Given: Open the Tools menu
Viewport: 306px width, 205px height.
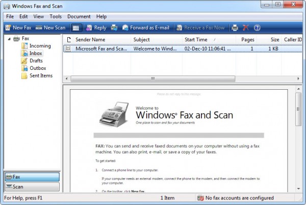Looking at the screenshot, I should (x=56, y=17).
